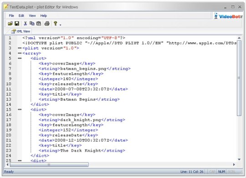The image size is (246, 178).
Task: Click the Copy toolbar icon
Action: (x=32, y=23)
